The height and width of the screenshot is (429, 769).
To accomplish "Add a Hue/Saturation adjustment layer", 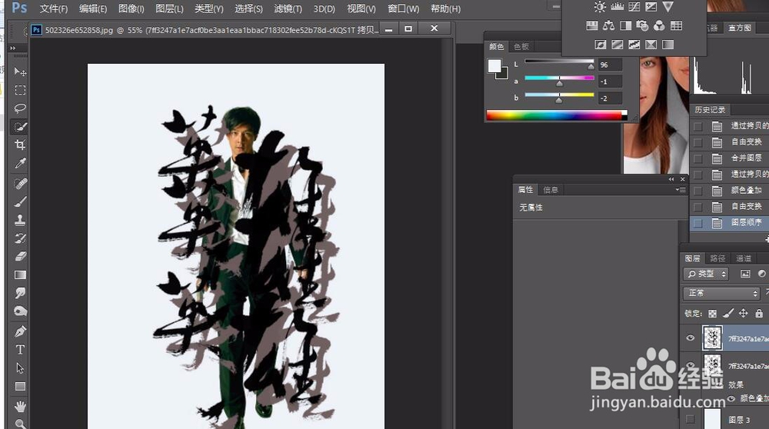I will point(592,25).
